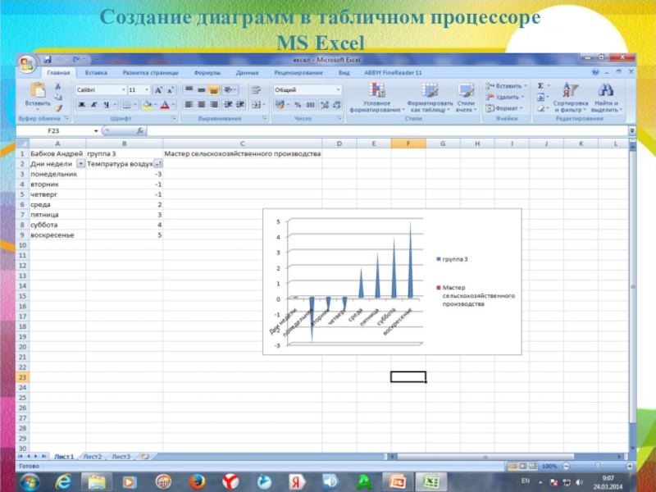Toggle Wrap Text icon
The height and width of the screenshot is (492, 656).
coord(256,90)
